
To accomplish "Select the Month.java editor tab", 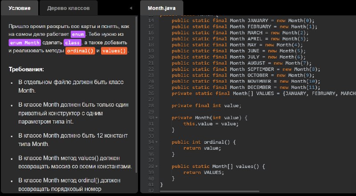I will 162,8.
